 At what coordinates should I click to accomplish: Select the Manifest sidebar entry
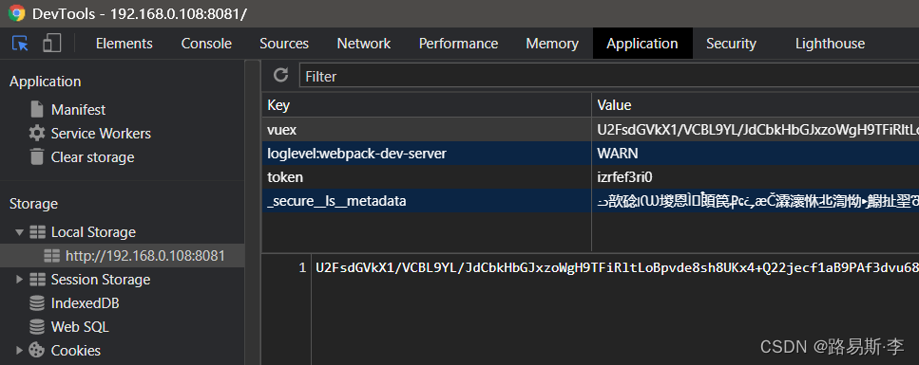click(79, 110)
